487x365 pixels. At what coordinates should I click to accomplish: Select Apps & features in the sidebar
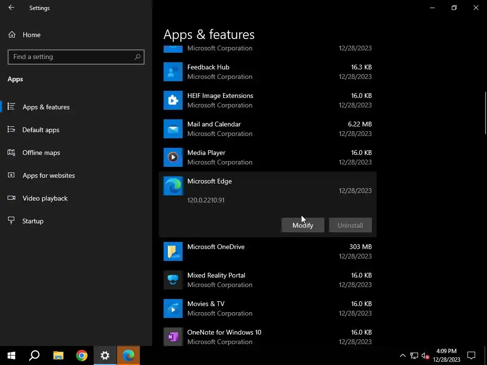[46, 107]
